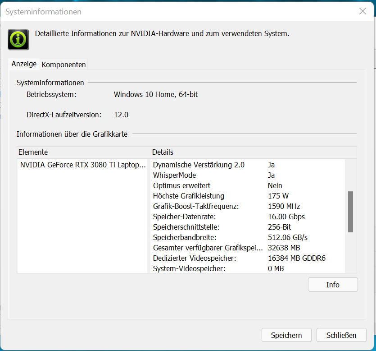Click the 16.00 Gbps value
376x351 pixels.
(286, 217)
